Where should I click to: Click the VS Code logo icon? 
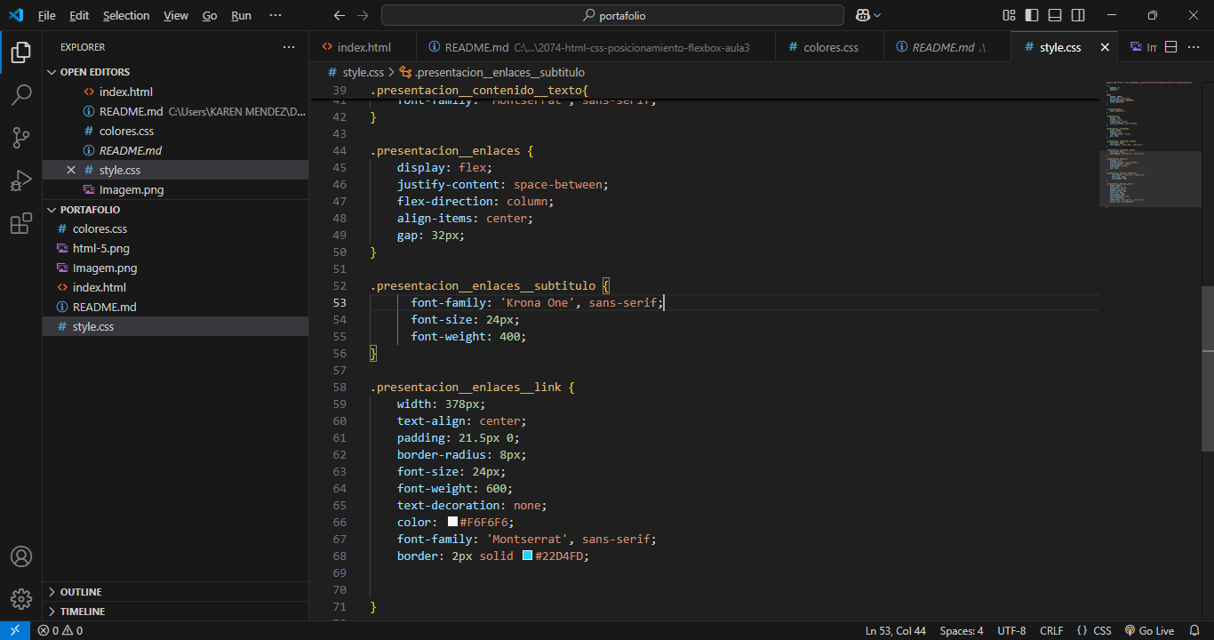[15, 15]
